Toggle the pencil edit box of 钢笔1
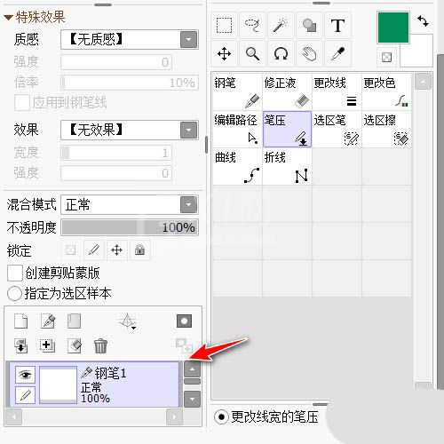 click(25, 395)
